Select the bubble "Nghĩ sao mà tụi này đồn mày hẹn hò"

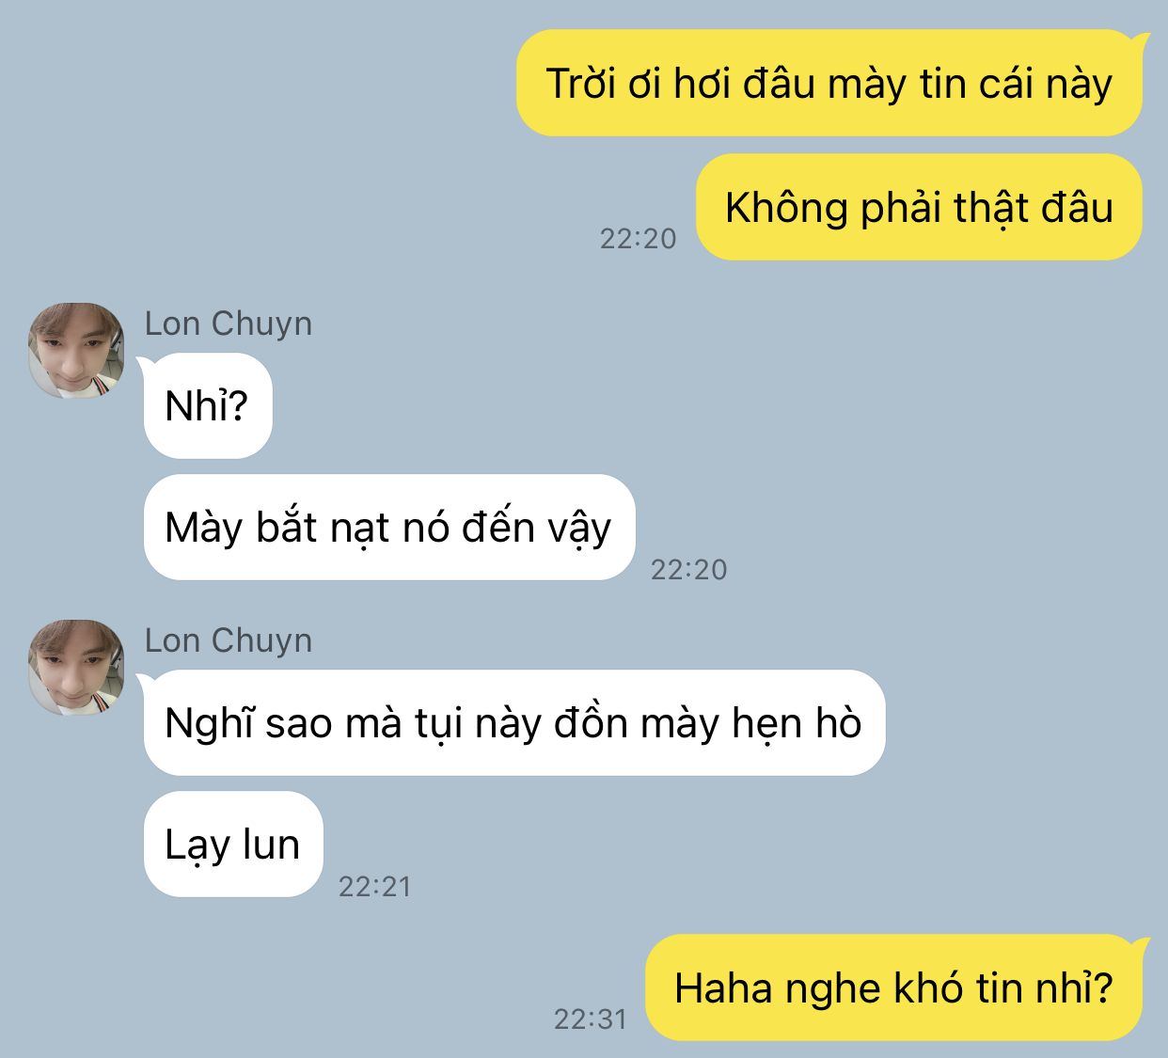tap(513, 722)
